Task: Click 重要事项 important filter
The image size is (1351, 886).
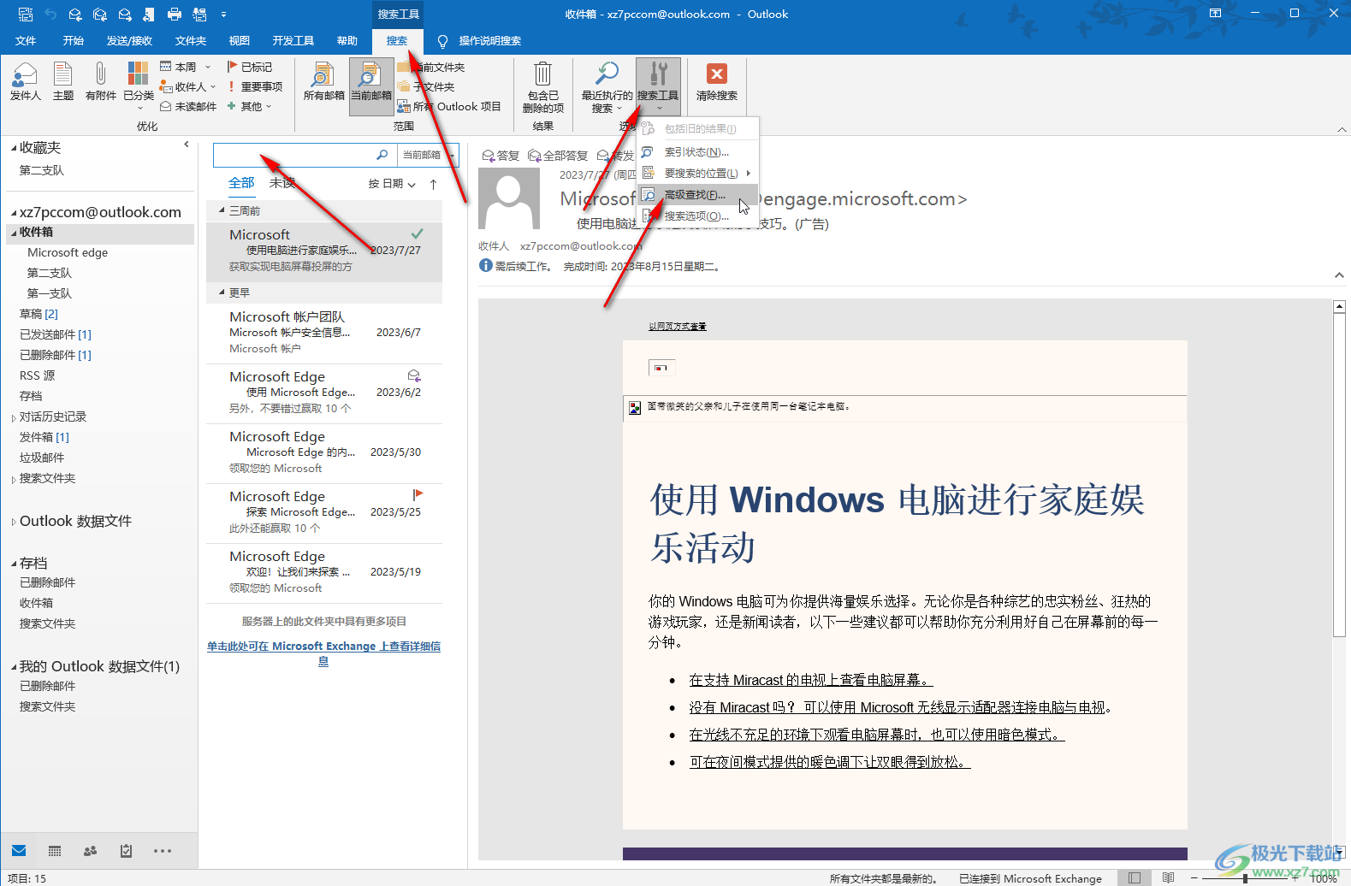Action: pos(254,86)
